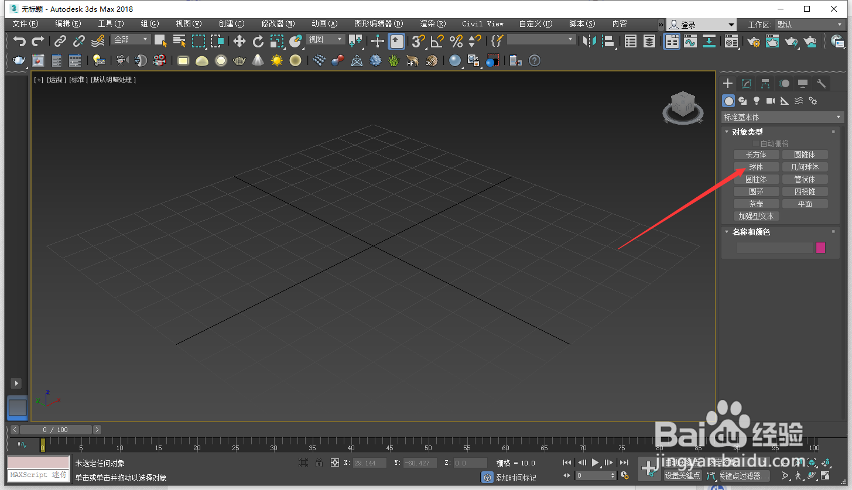Select the Select and Link tool
Image resolution: width=852 pixels, height=490 pixels.
(x=60, y=41)
